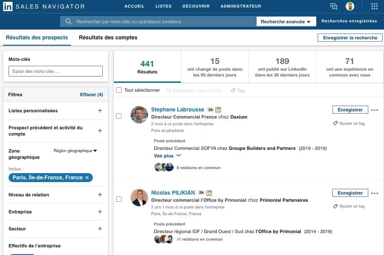Screen dimensions: 384x255
Task: View Stephane's 8 mutual connections avatars
Action: [164, 167]
